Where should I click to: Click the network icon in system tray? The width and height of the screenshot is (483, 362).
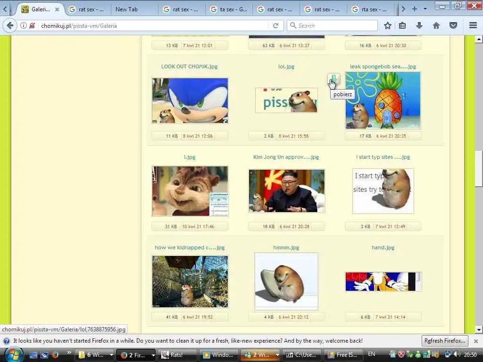(448, 354)
